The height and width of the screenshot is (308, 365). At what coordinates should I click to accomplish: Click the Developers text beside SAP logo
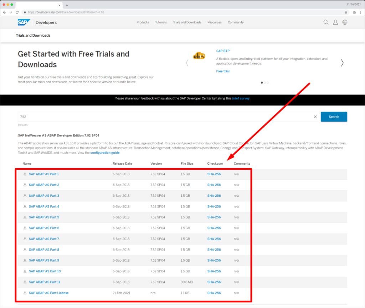pos(46,22)
